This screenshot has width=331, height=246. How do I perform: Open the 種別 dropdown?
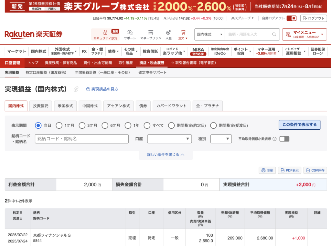coord(221,139)
